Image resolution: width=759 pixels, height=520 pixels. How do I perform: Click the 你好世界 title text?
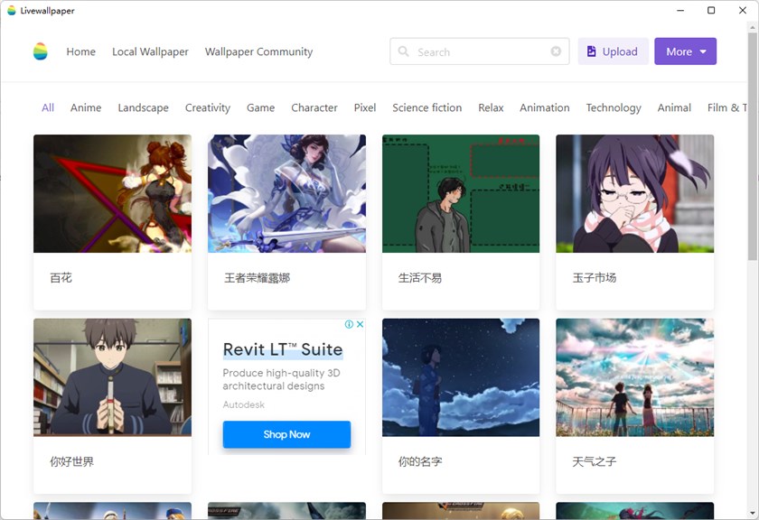(x=71, y=461)
